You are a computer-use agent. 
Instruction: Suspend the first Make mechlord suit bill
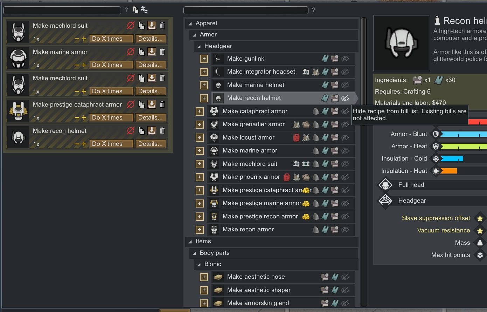131,26
